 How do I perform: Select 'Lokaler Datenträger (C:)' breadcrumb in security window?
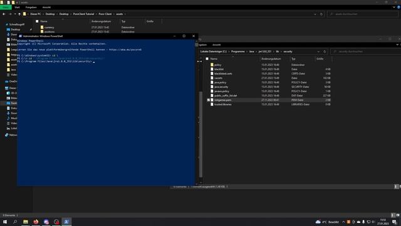coord(214,51)
